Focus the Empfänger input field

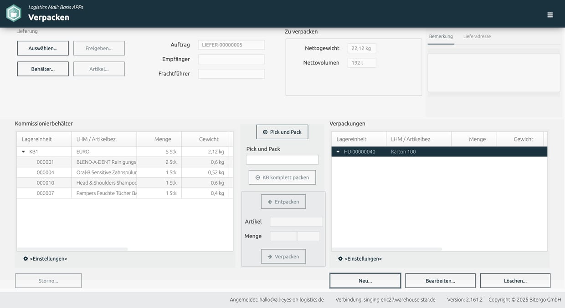tap(231, 60)
